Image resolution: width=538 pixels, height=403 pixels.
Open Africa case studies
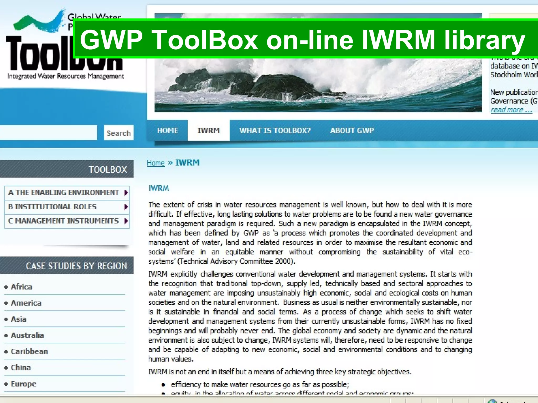point(21,287)
